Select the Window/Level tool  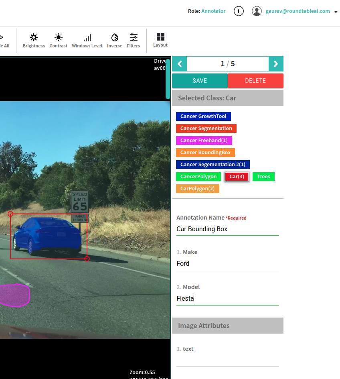point(87,41)
